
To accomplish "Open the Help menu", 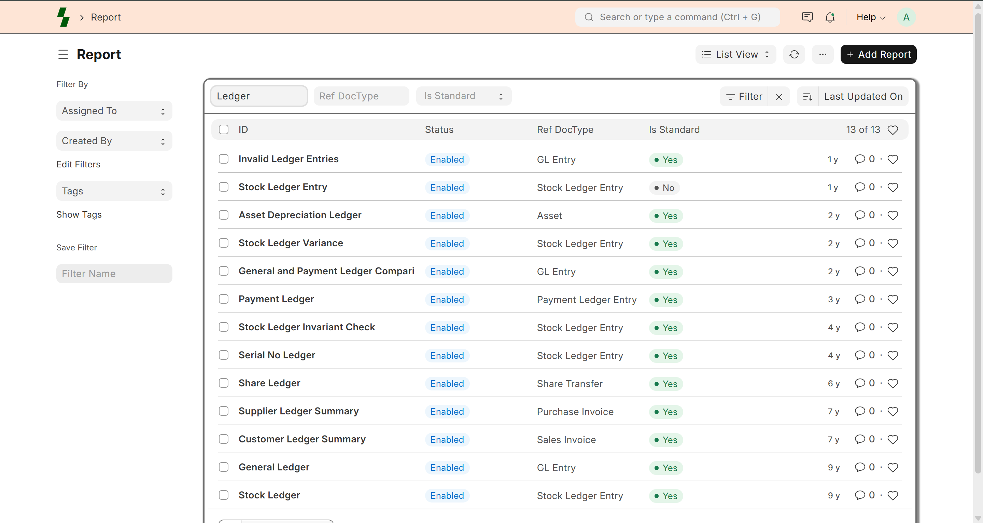I will (x=870, y=17).
